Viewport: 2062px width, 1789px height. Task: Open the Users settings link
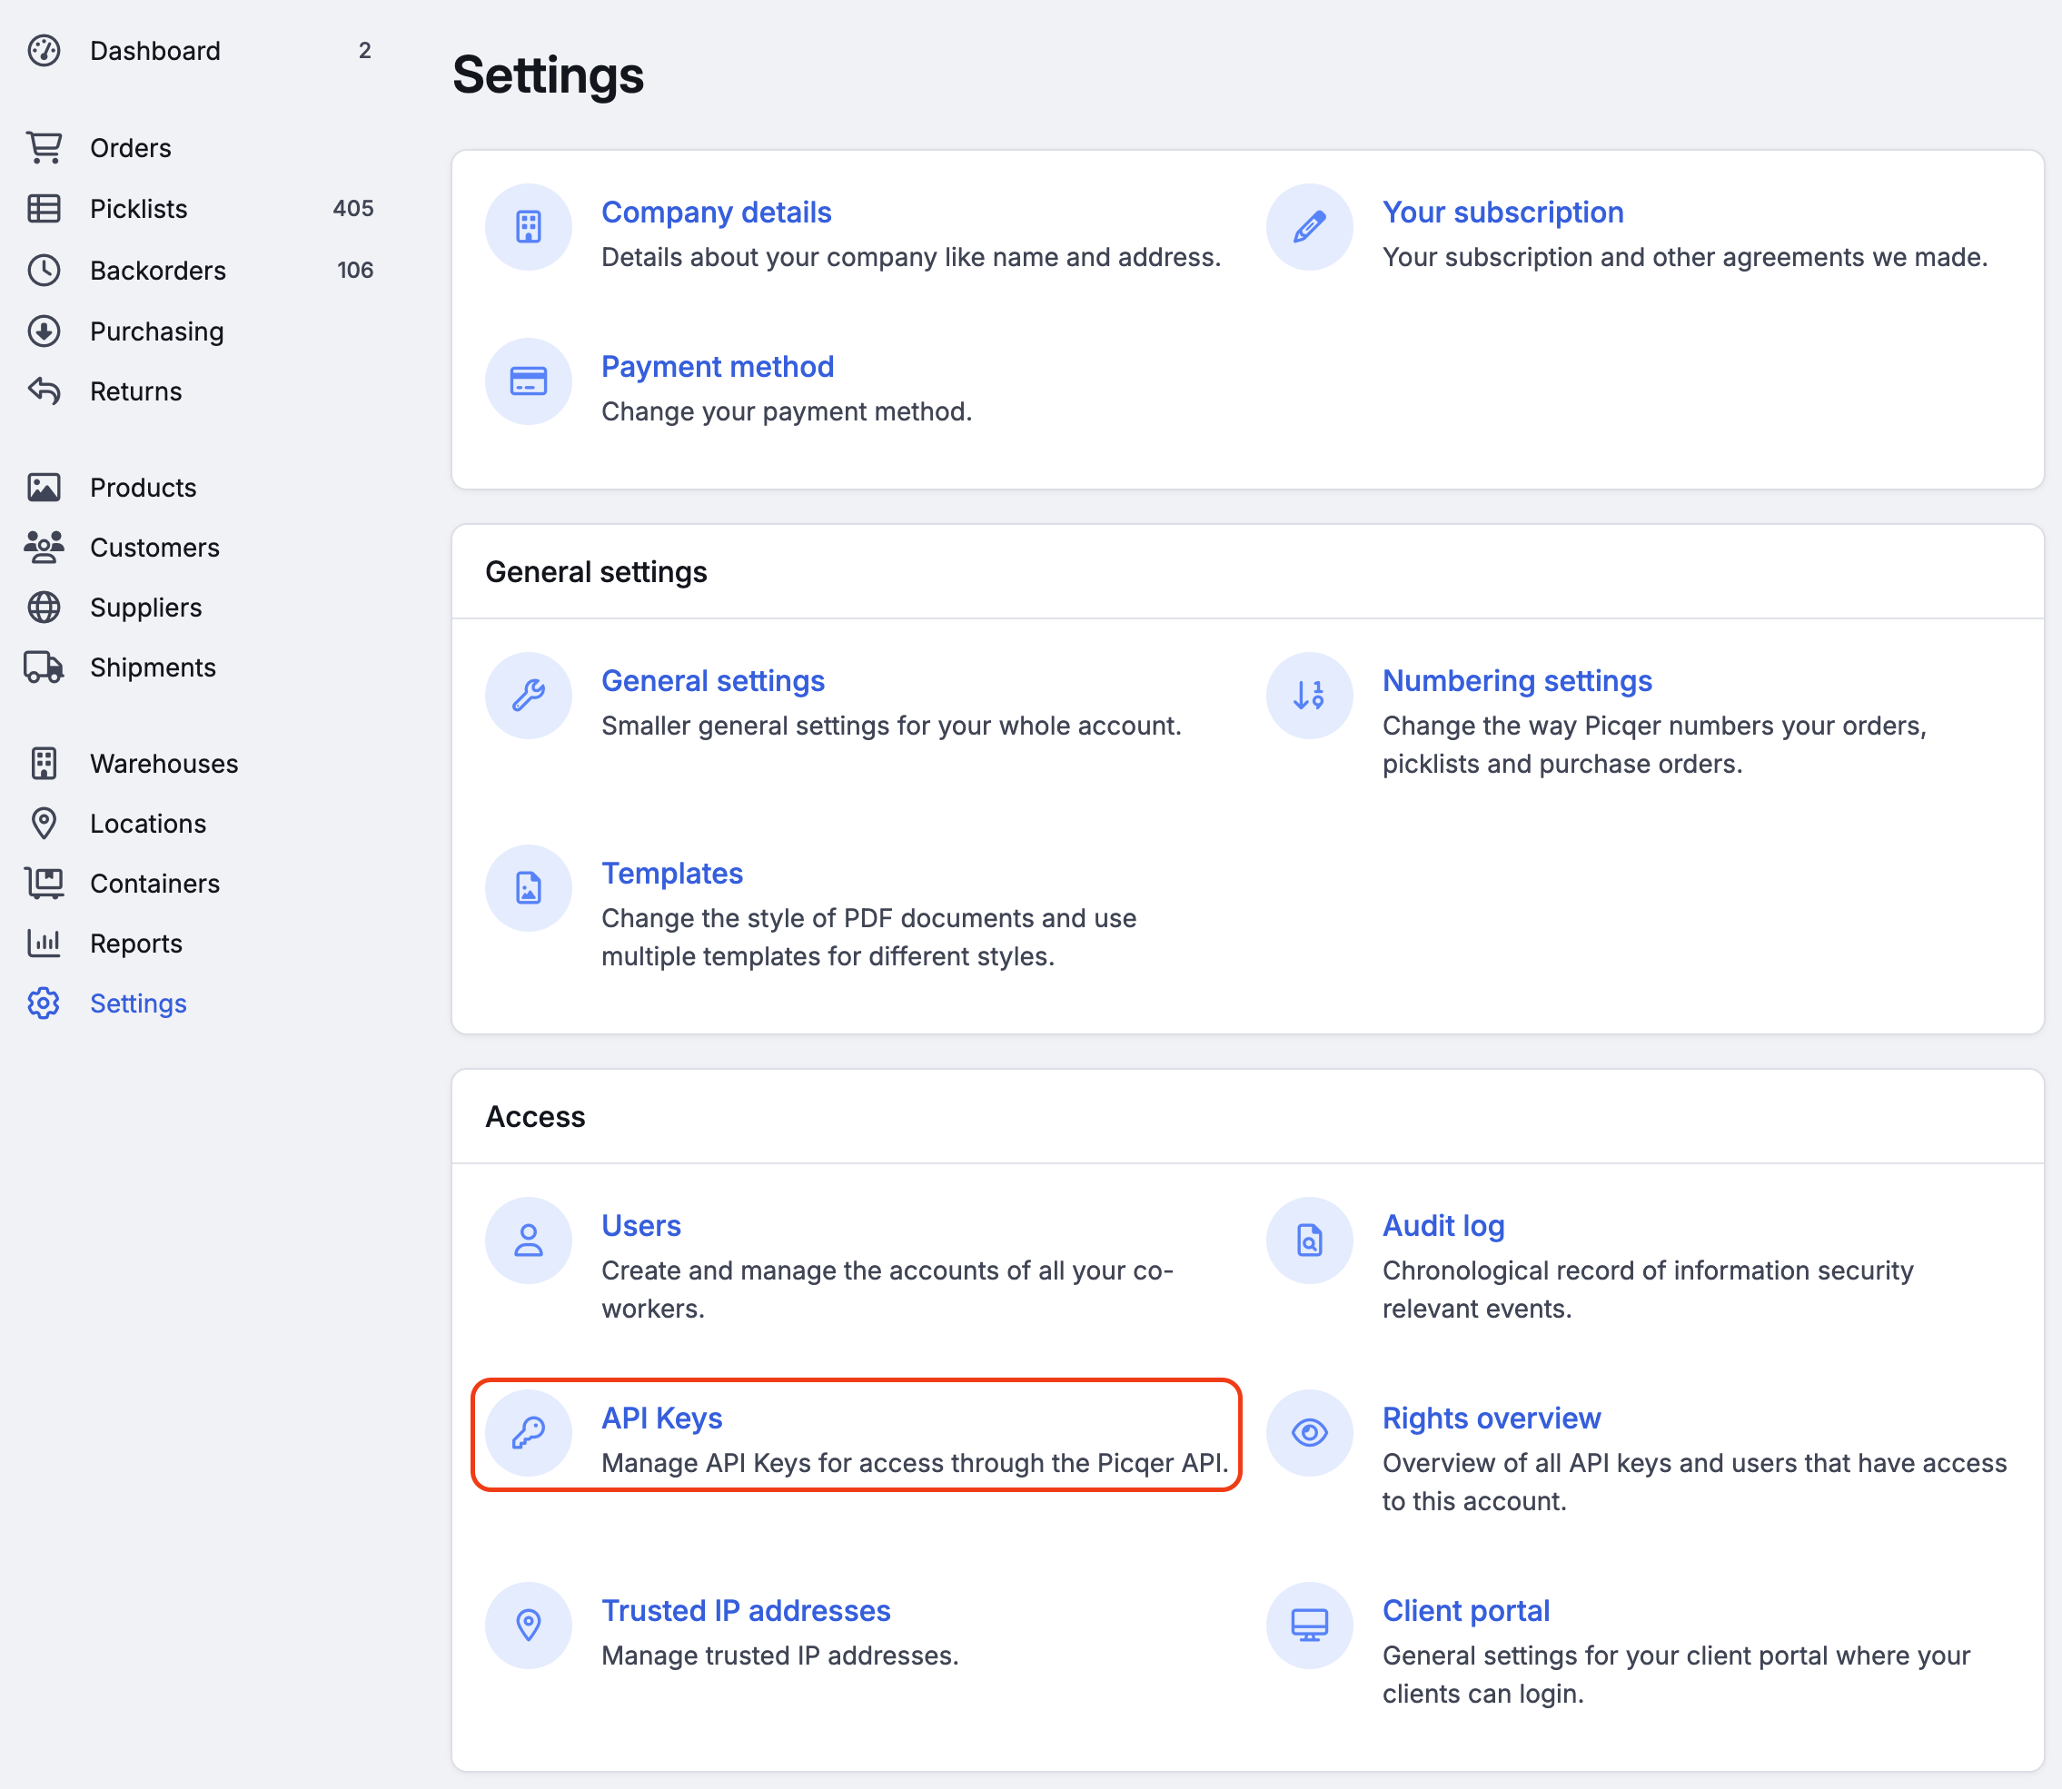[641, 1226]
